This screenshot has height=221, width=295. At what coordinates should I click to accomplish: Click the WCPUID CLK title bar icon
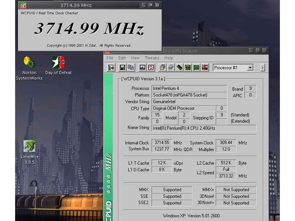pos(23,5)
